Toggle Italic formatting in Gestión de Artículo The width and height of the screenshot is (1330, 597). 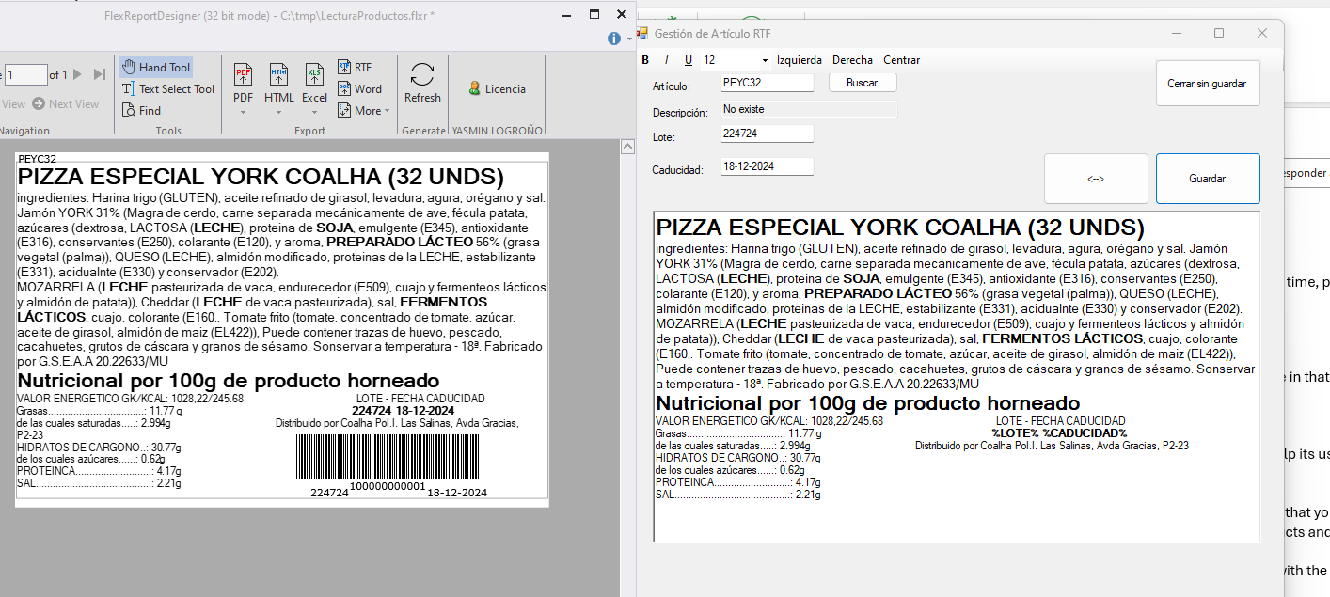point(667,60)
